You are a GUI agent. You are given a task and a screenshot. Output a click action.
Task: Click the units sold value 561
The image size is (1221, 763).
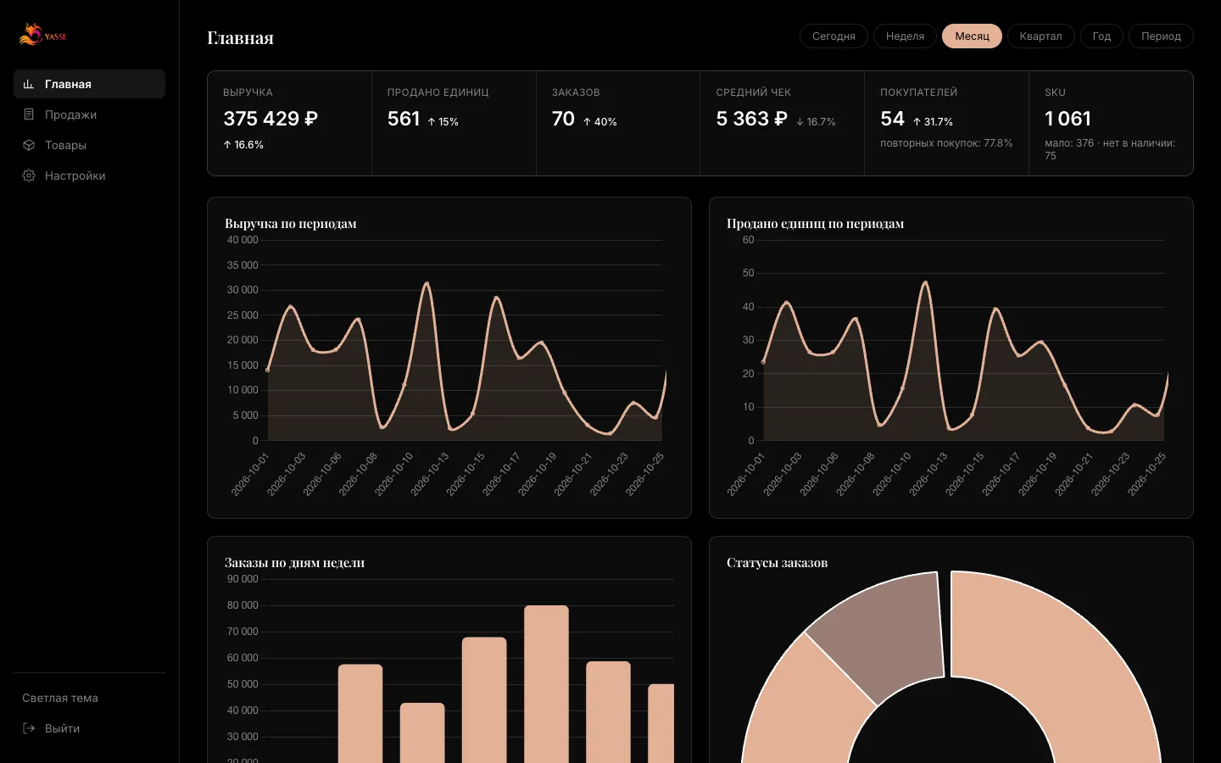[404, 119]
